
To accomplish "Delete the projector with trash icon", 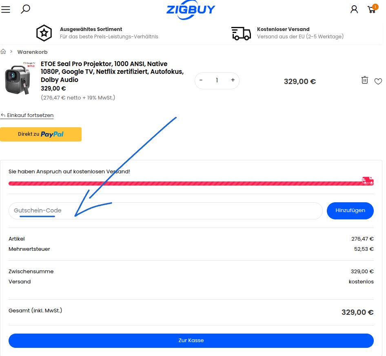I will pyautogui.click(x=365, y=80).
